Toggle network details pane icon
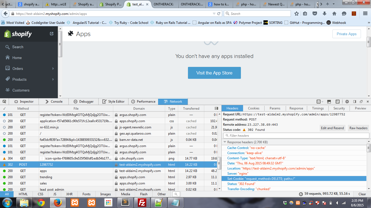This screenshot has height=208, width=371. pyautogui.click(x=216, y=108)
